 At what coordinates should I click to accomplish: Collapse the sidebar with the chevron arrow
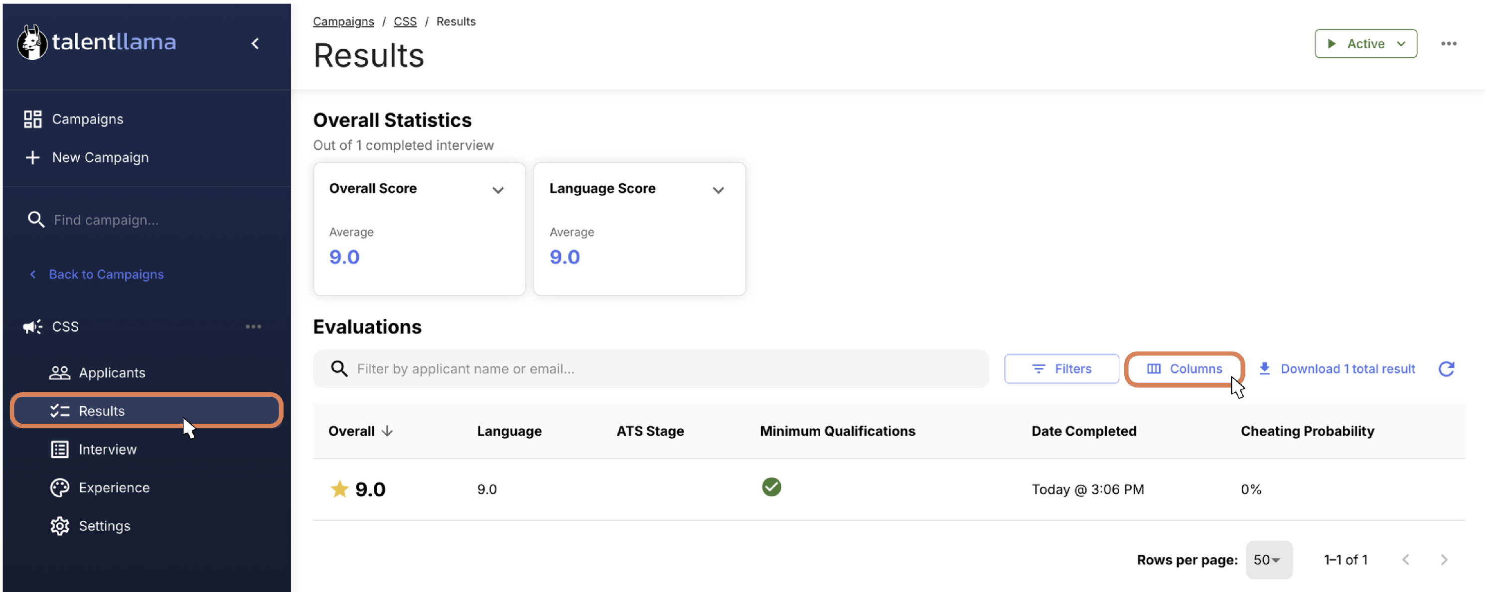(x=255, y=43)
